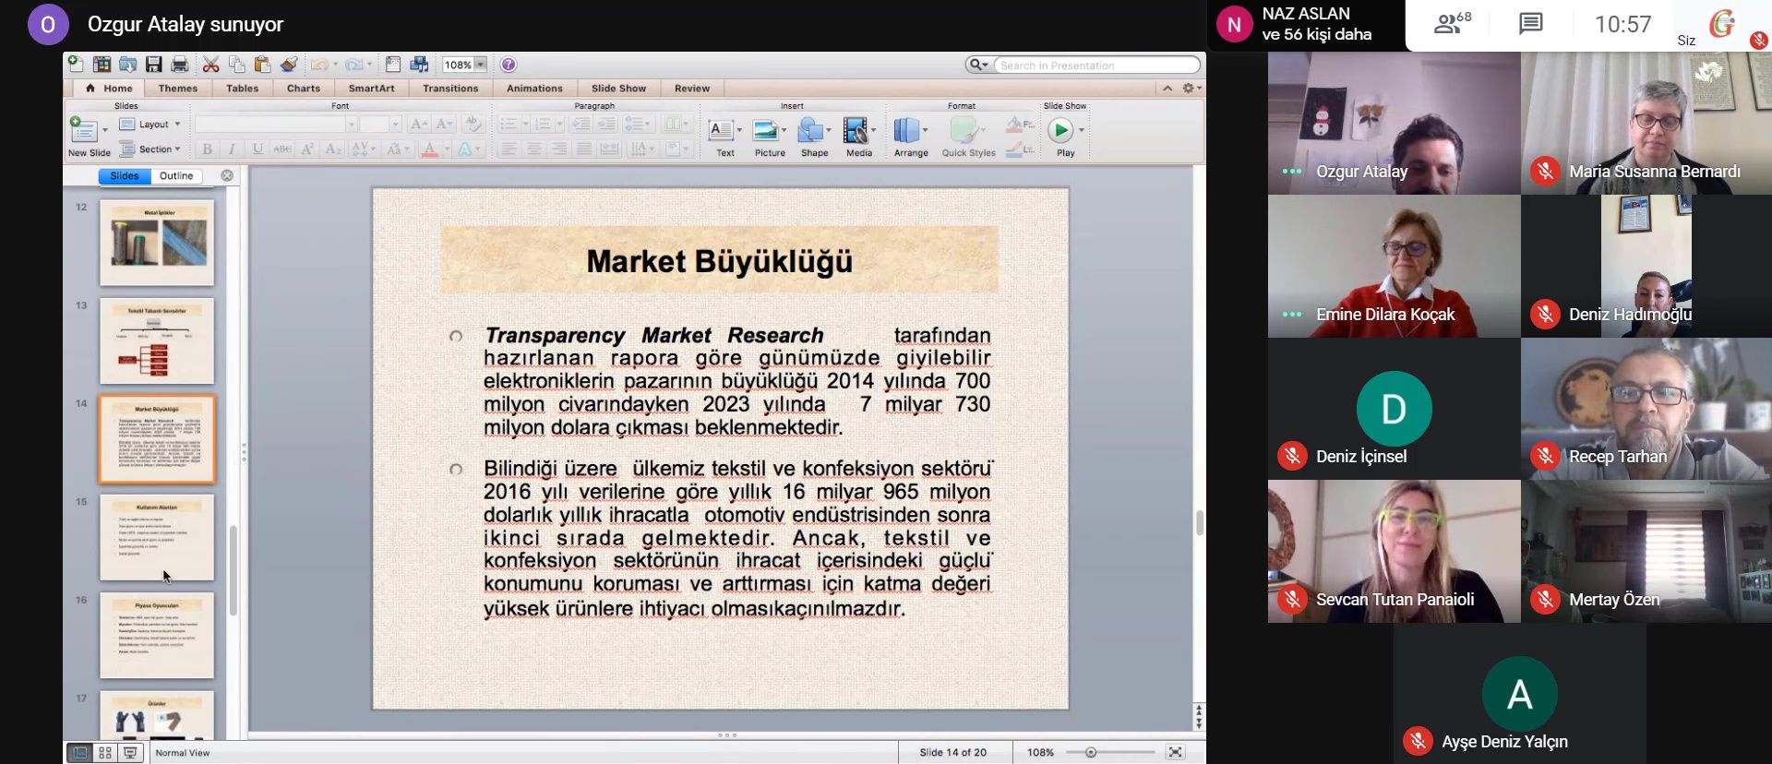This screenshot has height=764, width=1772.
Task: Paste with the clipboard icon
Action: point(263,65)
